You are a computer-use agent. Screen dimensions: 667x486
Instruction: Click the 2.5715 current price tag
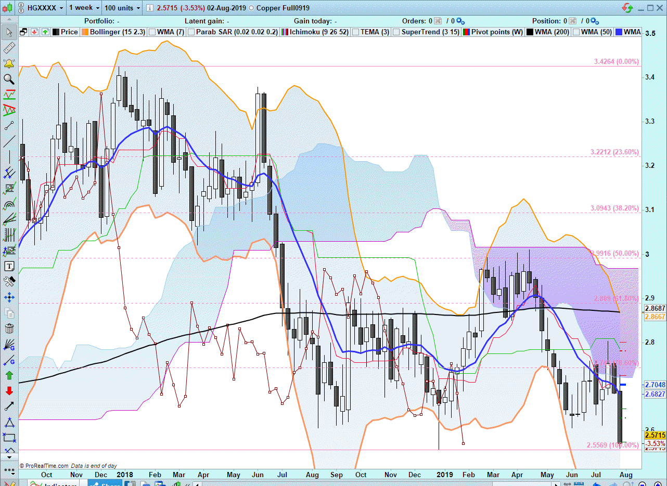pos(655,435)
